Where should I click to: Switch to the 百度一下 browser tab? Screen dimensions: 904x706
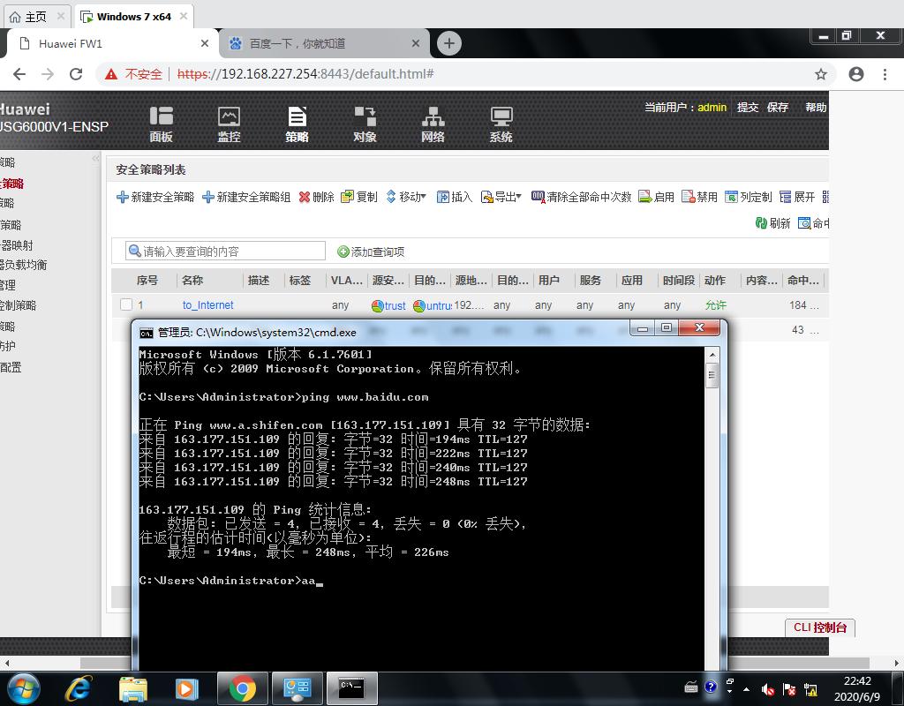[x=325, y=43]
